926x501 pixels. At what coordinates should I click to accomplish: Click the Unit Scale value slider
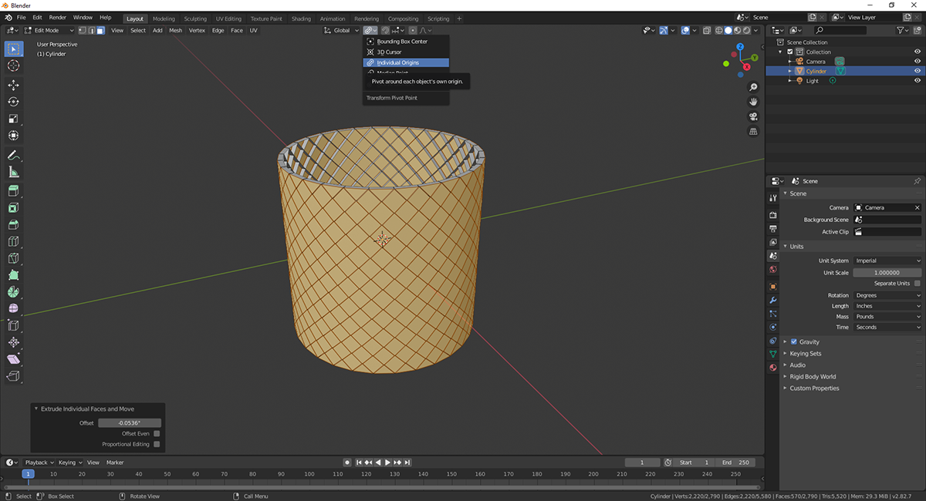pyautogui.click(x=887, y=273)
